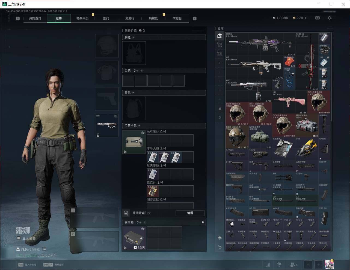Switch to the 仓库 tab
The image size is (350, 270).
pyautogui.click(x=59, y=18)
